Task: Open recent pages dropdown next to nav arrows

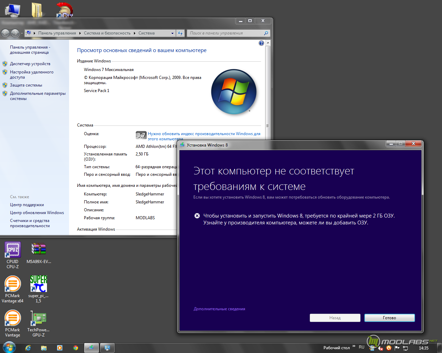Action: click(21, 33)
